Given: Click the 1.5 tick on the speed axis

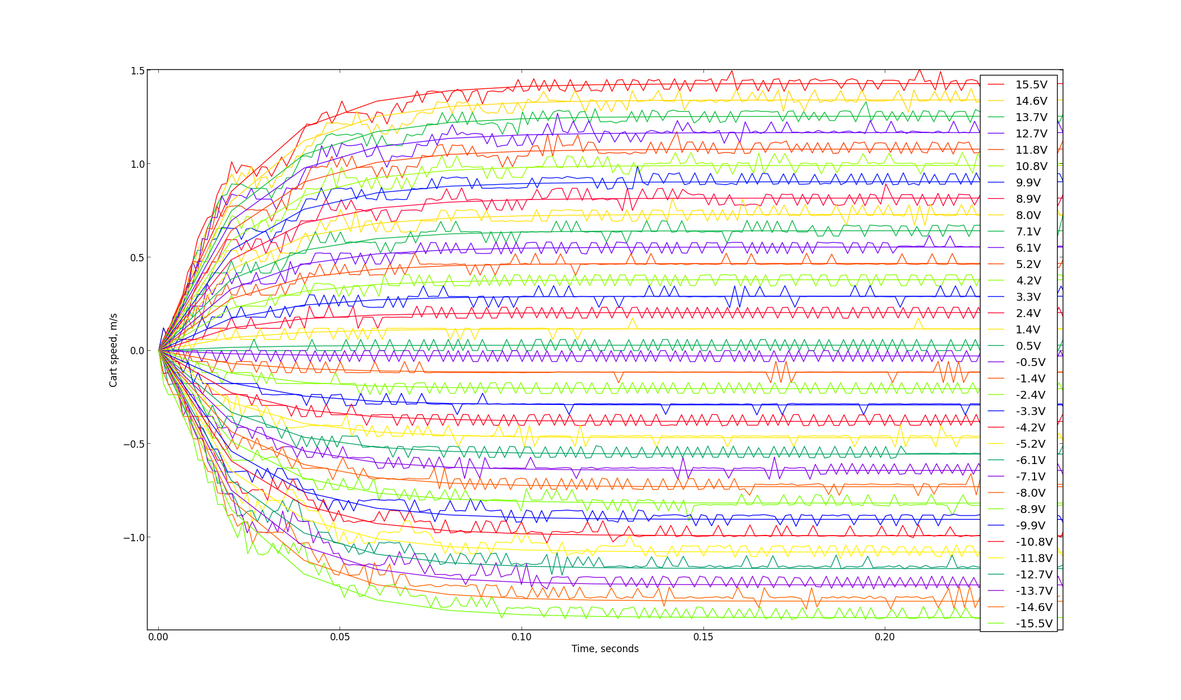Looking at the screenshot, I should coord(137,71).
